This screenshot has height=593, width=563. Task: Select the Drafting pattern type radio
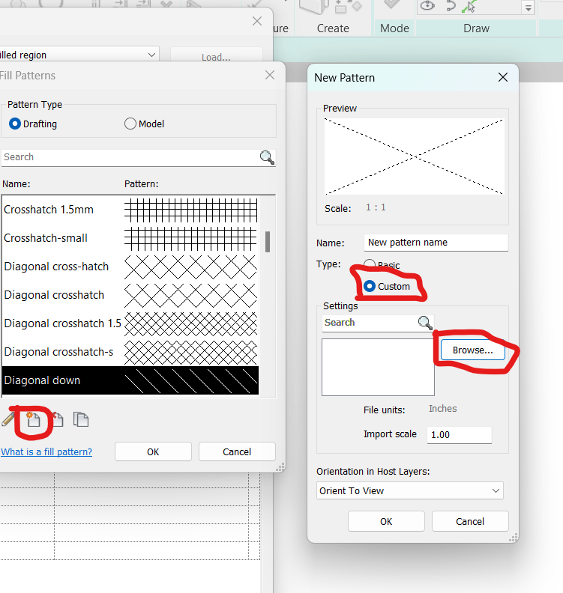tap(15, 124)
